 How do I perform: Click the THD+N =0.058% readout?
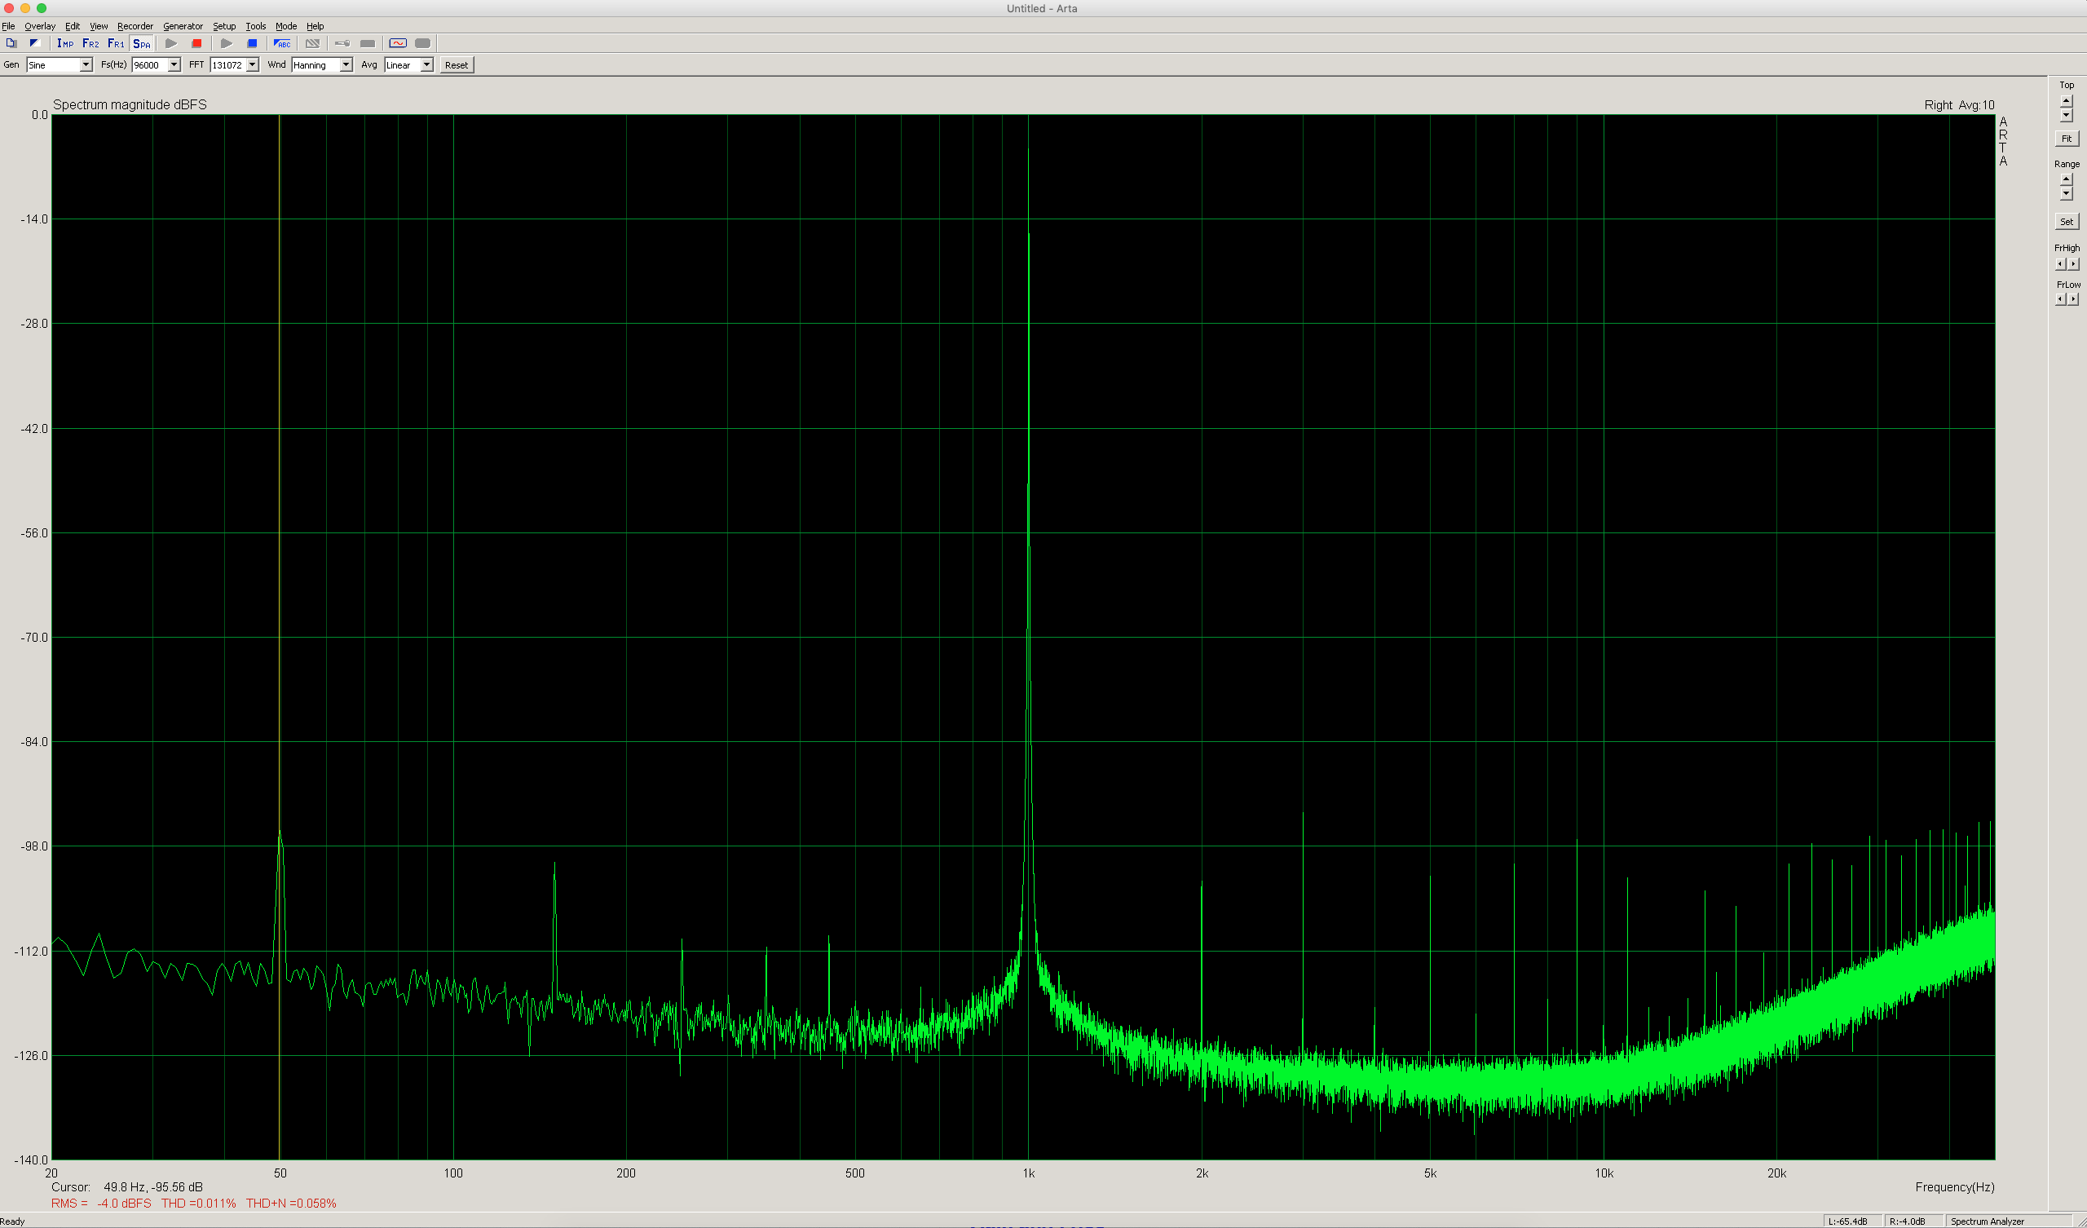[291, 1204]
